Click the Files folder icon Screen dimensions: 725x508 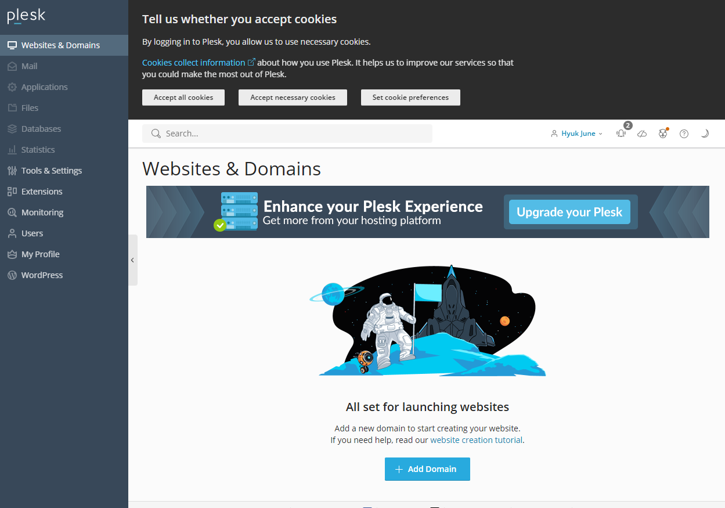pos(12,108)
